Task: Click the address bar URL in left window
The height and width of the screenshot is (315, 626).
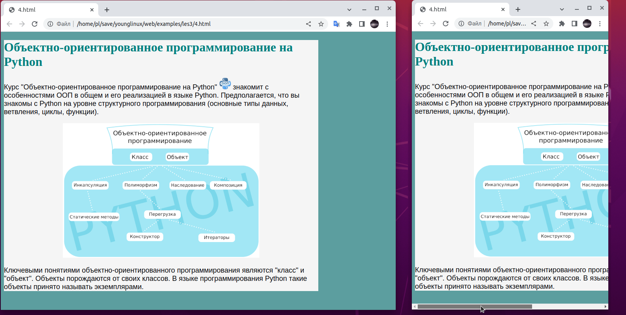Action: click(x=144, y=24)
